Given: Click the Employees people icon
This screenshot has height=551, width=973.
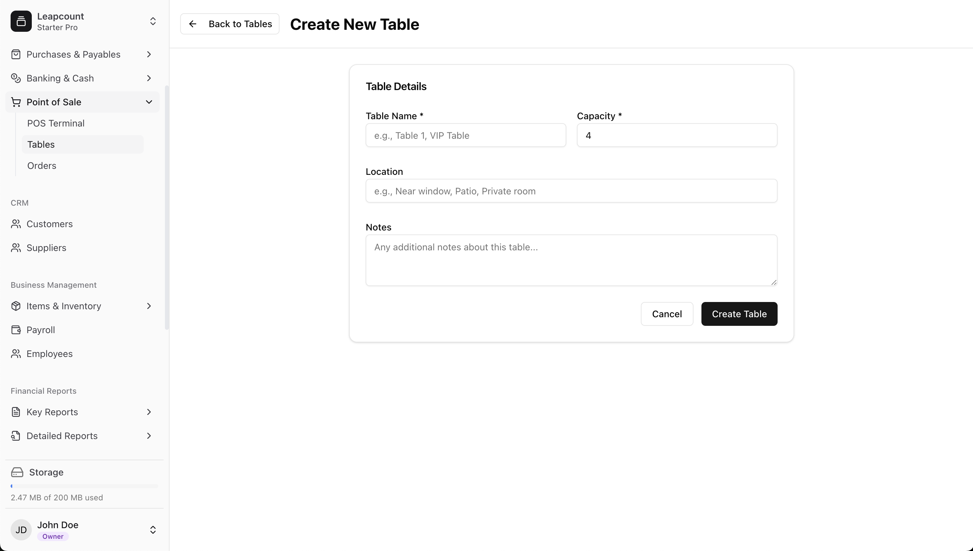Looking at the screenshot, I should tap(16, 354).
